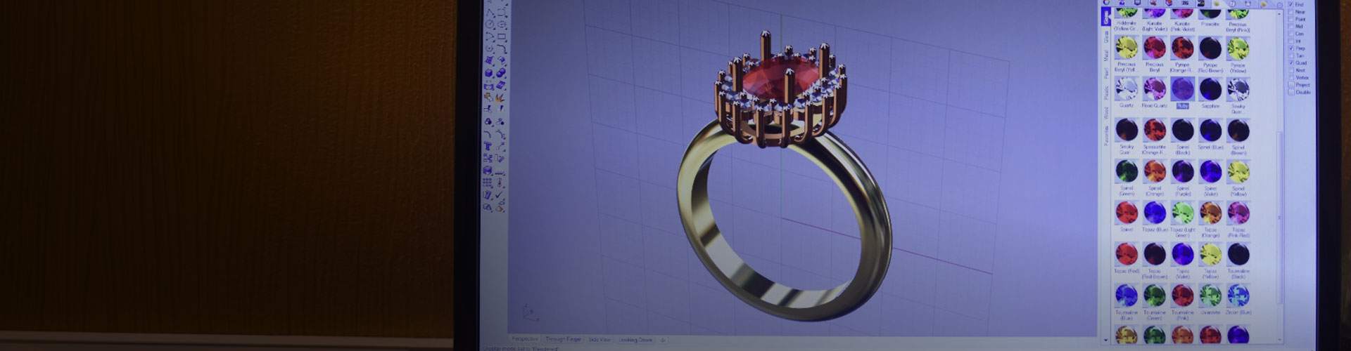This screenshot has width=1351, height=351.
Task: Enable the Project osnap option
Action: pos(1290,85)
